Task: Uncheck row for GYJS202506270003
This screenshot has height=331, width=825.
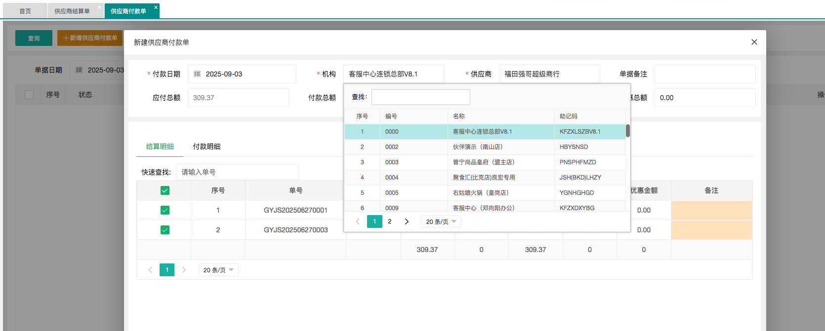Action: pyautogui.click(x=165, y=230)
